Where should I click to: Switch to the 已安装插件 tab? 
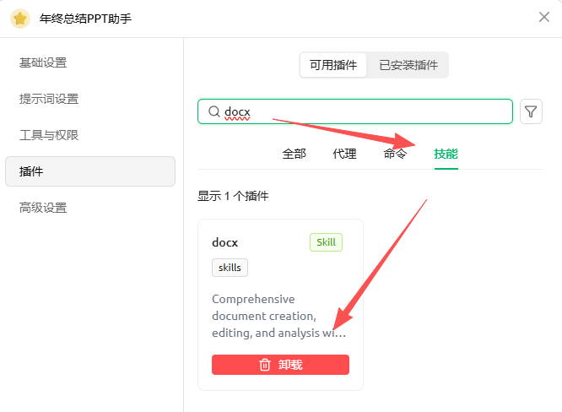408,65
